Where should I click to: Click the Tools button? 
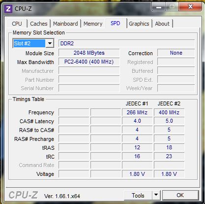pos(138,195)
